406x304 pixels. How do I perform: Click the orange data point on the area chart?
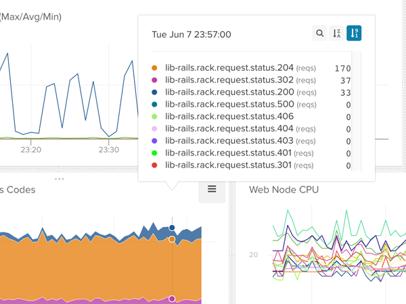pos(172,239)
